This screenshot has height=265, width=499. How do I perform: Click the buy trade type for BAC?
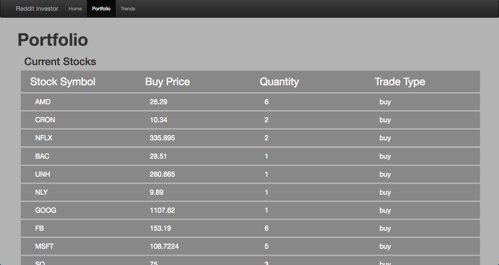(385, 156)
